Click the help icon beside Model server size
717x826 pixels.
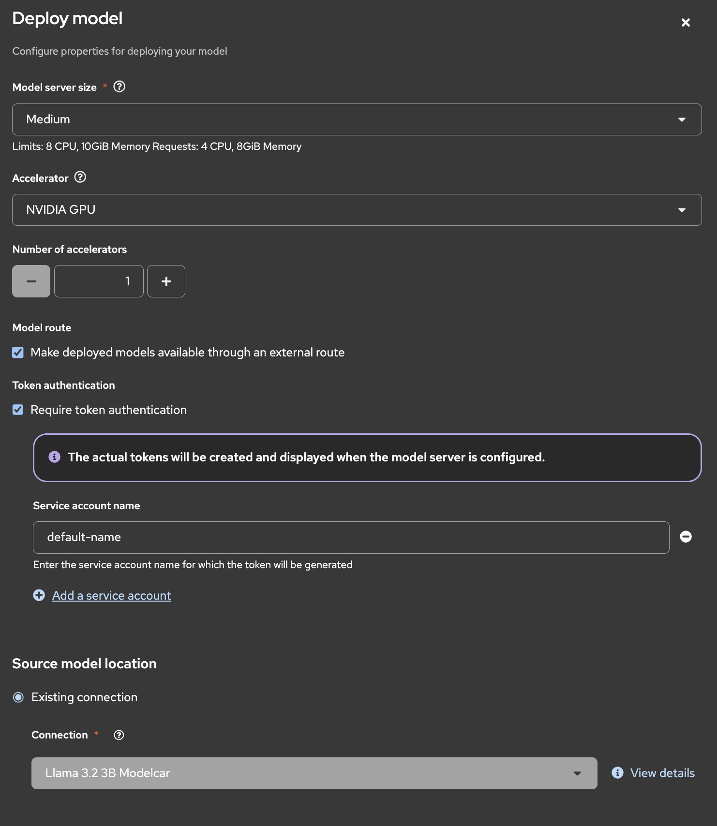click(x=119, y=87)
